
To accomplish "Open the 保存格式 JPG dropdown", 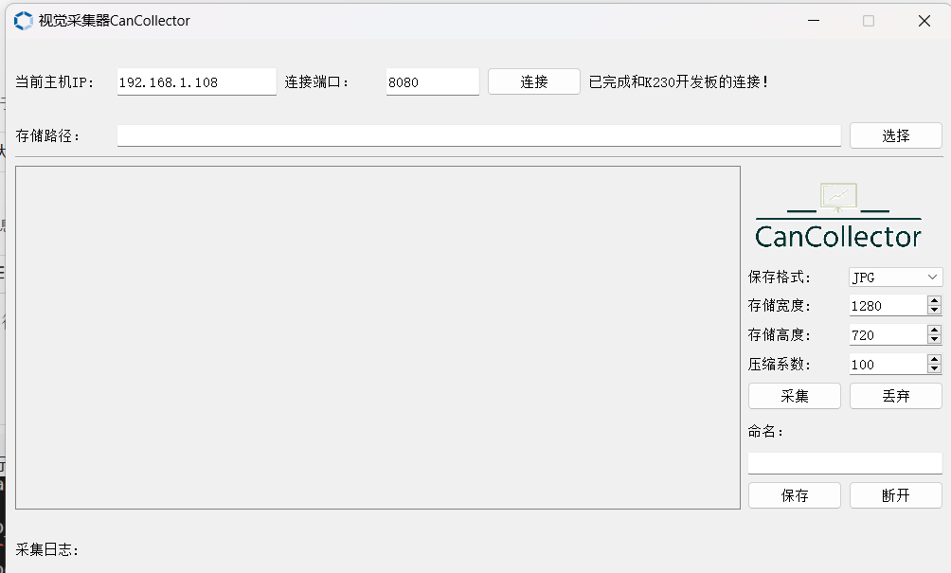I will pyautogui.click(x=895, y=278).
